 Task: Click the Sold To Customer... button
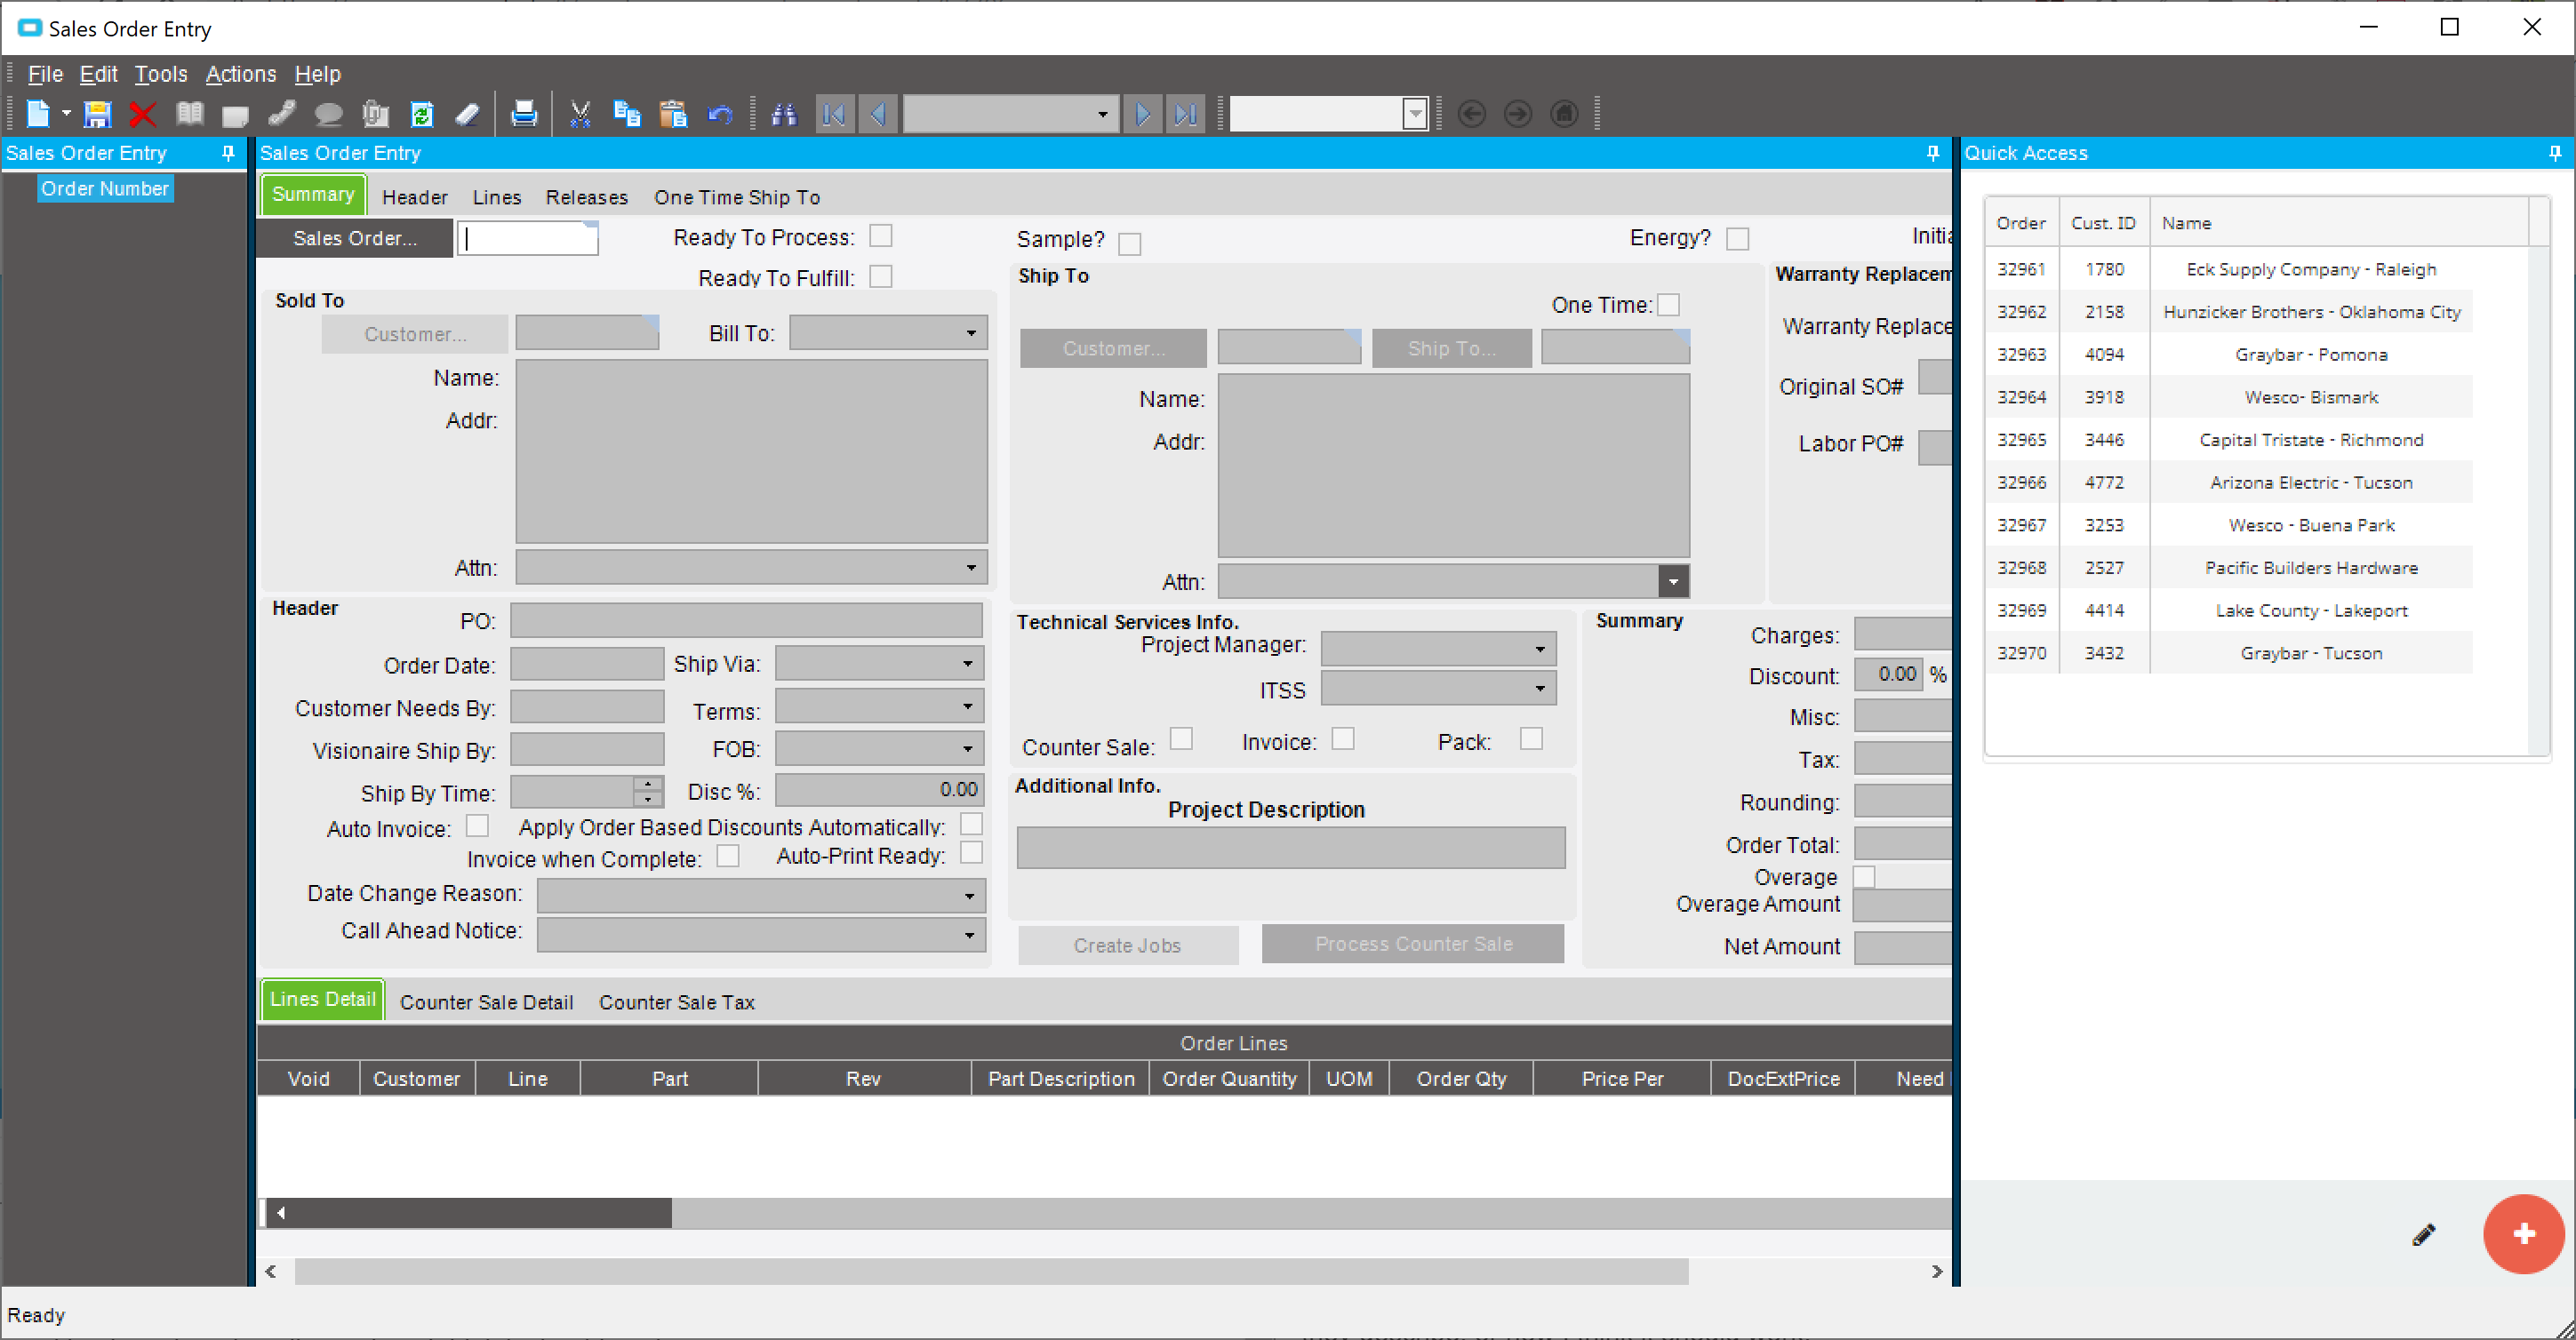(x=415, y=334)
